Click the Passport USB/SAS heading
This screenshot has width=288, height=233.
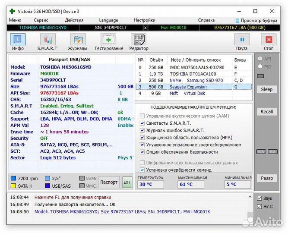(70, 60)
